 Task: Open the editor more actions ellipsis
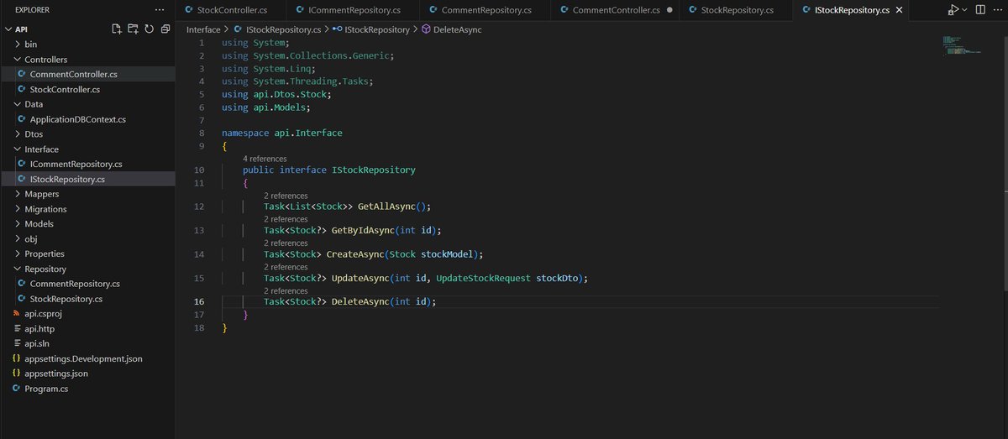click(996, 10)
